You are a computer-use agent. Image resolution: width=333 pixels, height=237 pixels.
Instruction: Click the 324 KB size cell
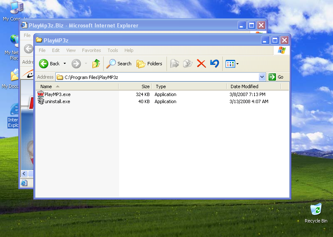(143, 94)
